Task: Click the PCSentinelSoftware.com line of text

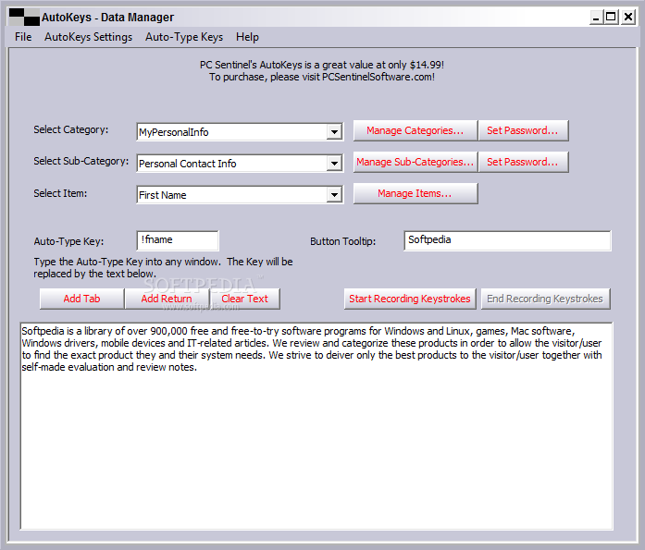Action: point(322,77)
